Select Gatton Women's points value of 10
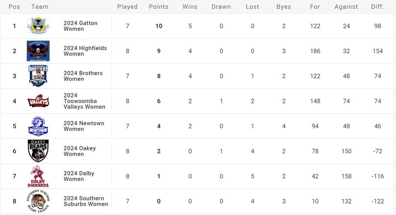Viewport: 396px width, 215px height. (159, 26)
